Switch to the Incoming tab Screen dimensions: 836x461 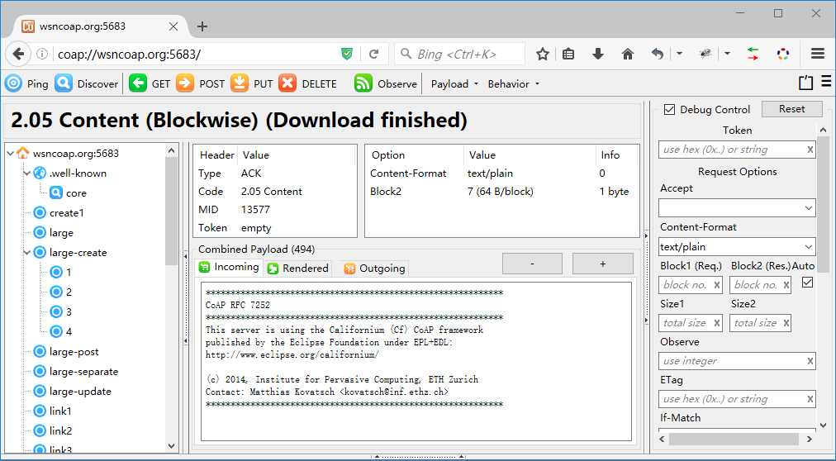(x=229, y=267)
